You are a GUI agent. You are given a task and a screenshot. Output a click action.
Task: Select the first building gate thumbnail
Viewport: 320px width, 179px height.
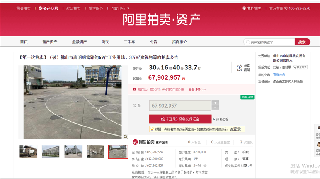(x=28, y=152)
